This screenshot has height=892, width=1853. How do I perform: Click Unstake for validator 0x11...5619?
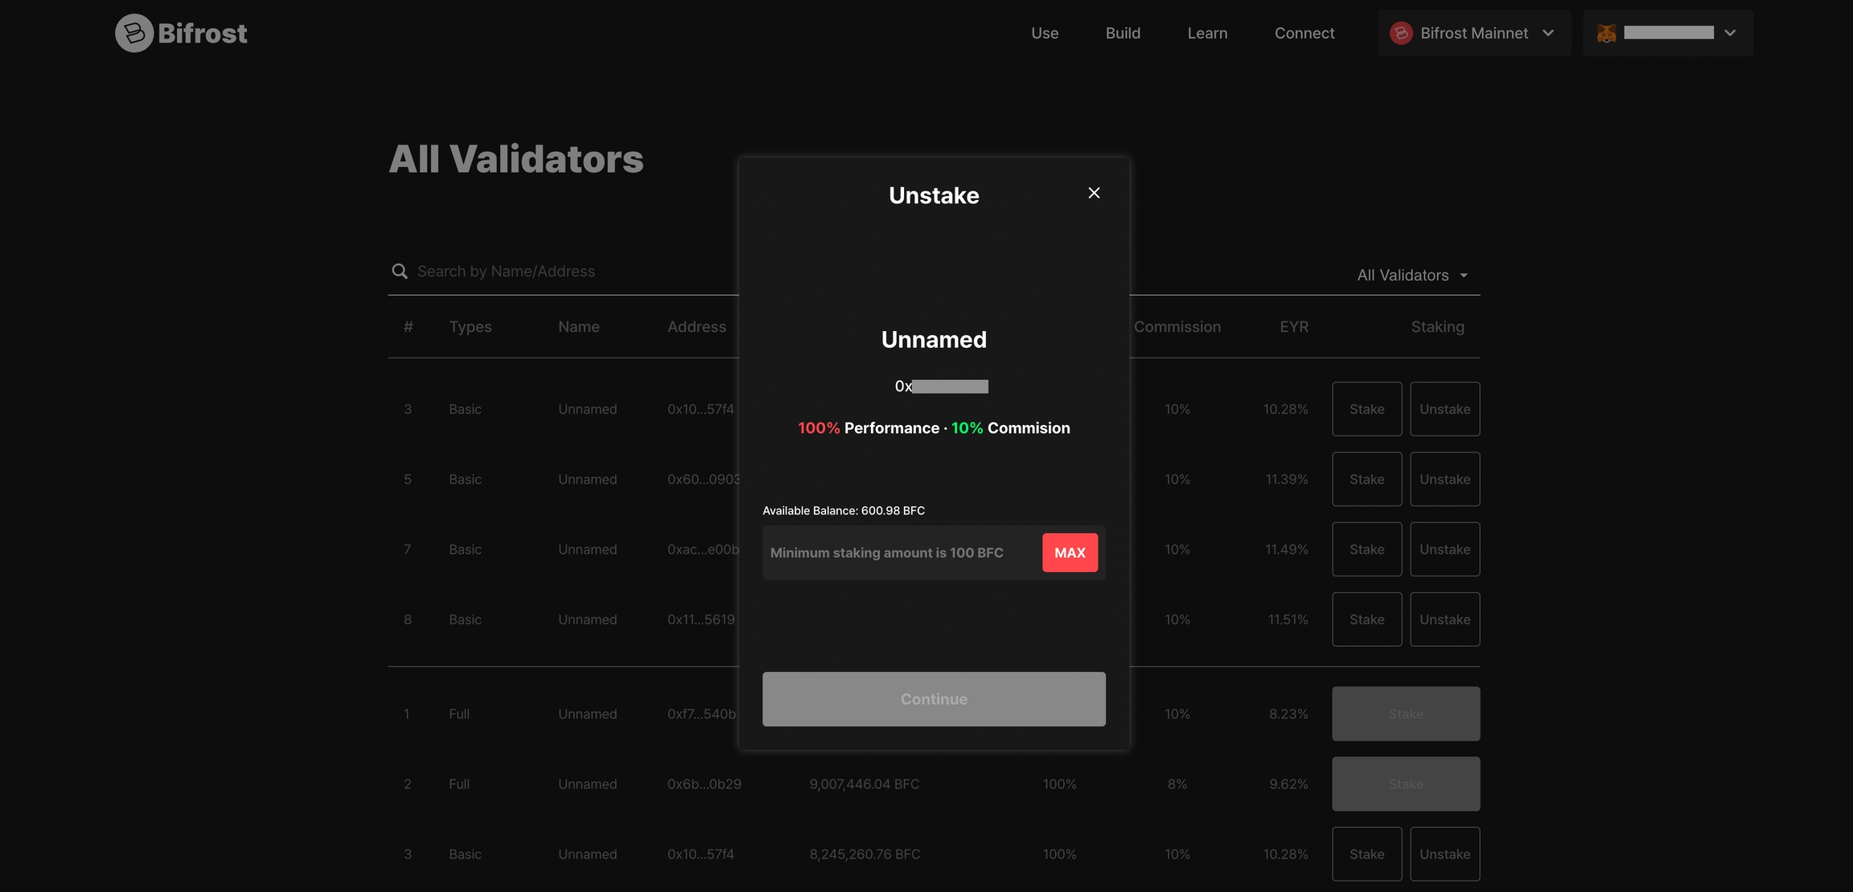[x=1444, y=620]
